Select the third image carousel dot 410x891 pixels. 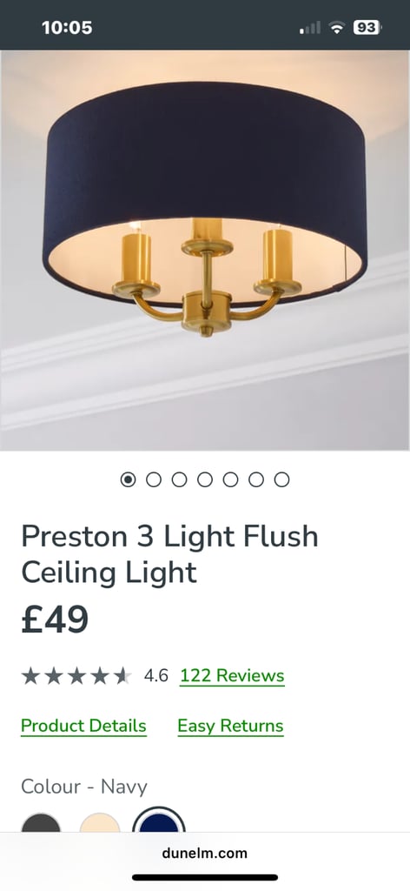coord(179,479)
